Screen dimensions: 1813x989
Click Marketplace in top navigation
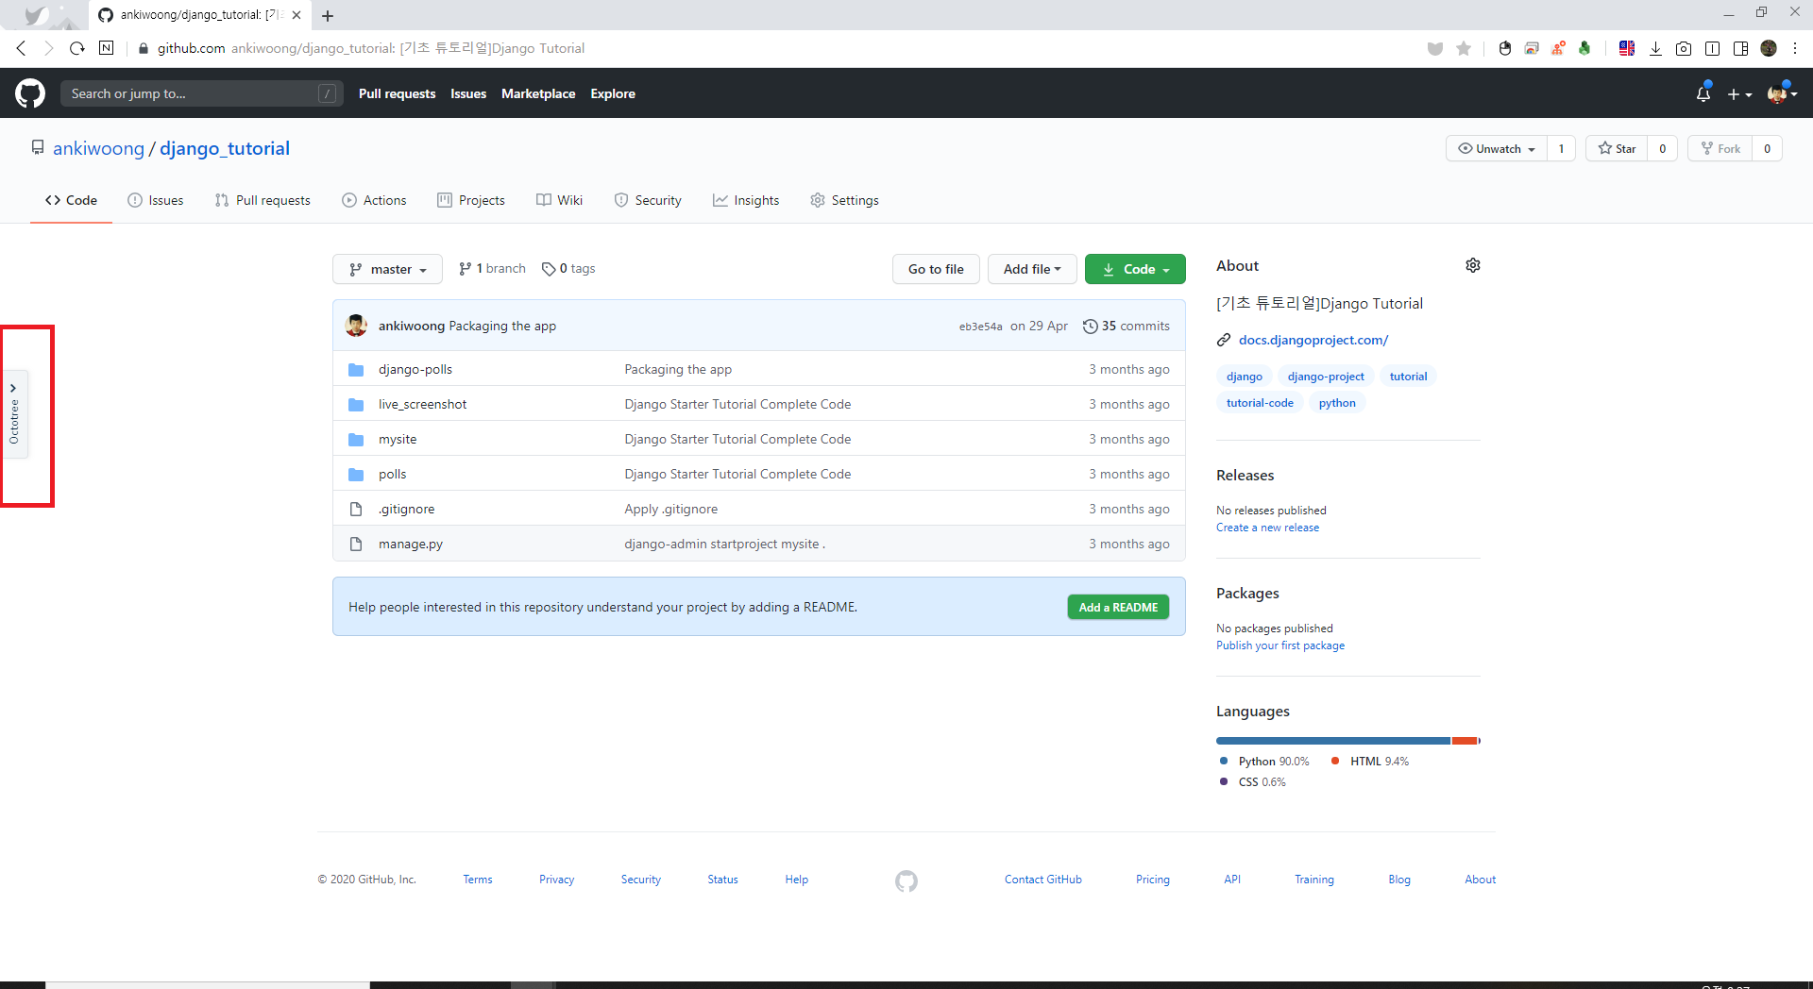point(538,93)
